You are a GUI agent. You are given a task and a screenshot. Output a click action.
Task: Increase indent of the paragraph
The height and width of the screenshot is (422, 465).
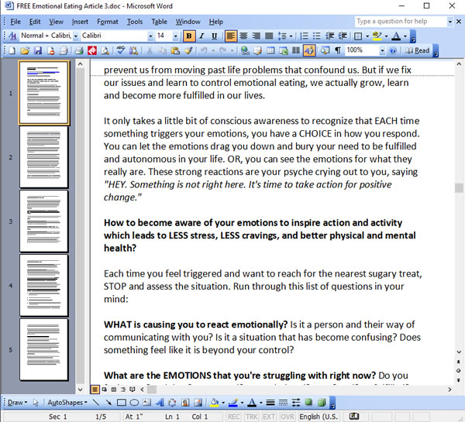pos(343,36)
